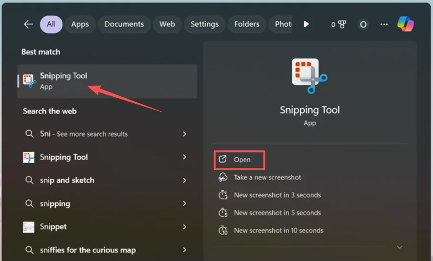Click the rewards trophy points icon
Image resolution: width=433 pixels, height=261 pixels.
339,24
